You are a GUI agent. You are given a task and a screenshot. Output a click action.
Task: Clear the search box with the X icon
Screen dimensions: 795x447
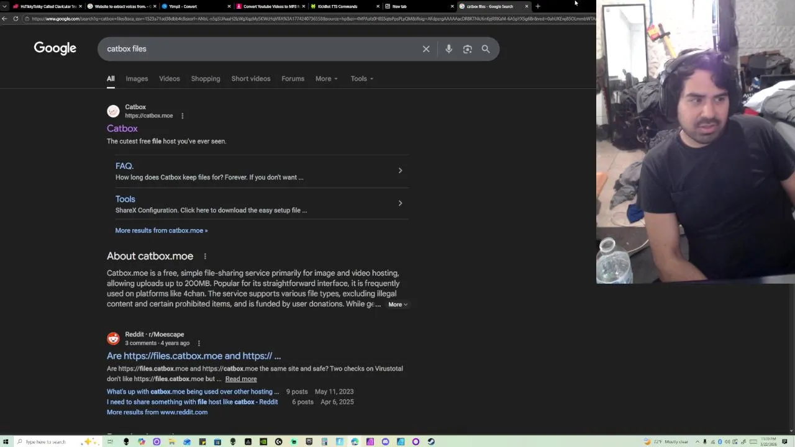(x=426, y=49)
